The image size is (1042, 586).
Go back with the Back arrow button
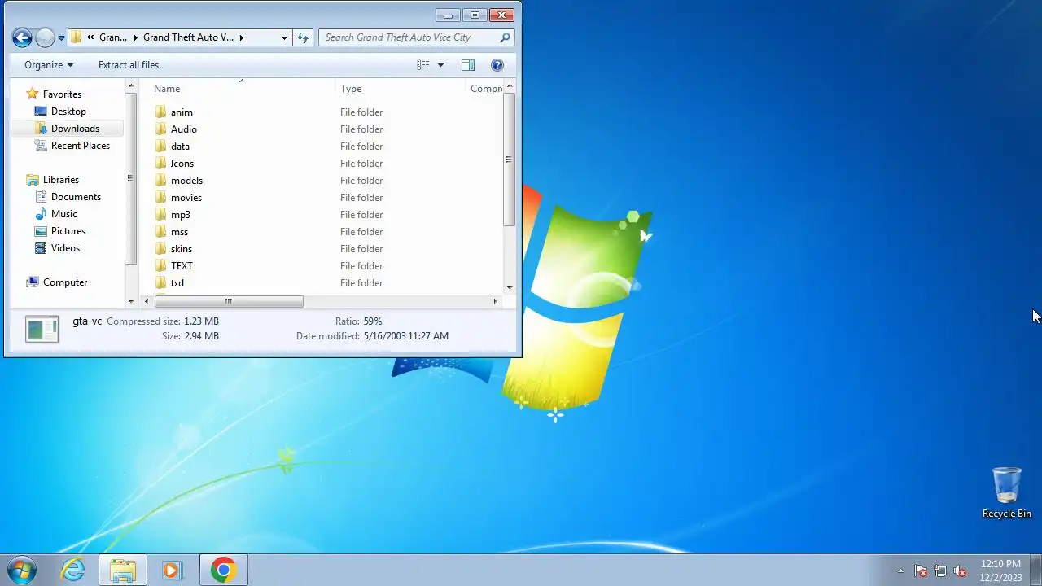point(22,37)
